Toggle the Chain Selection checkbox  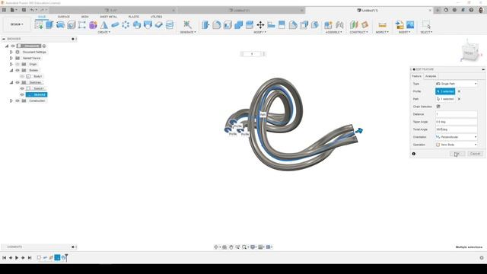(438, 107)
